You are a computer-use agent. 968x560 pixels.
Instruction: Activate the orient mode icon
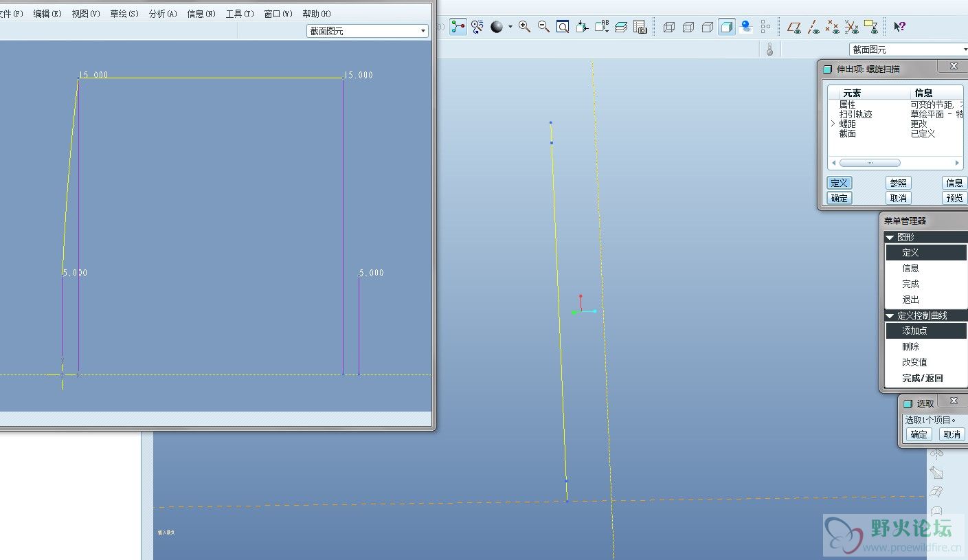click(x=477, y=27)
